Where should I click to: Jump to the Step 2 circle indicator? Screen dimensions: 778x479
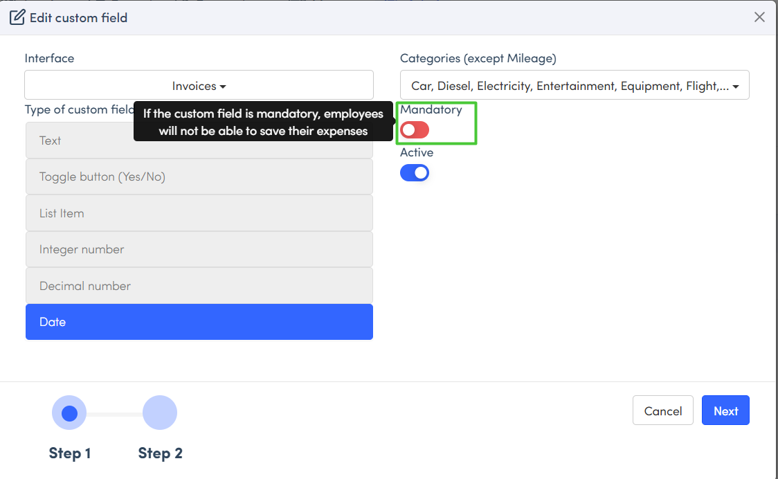pos(160,413)
